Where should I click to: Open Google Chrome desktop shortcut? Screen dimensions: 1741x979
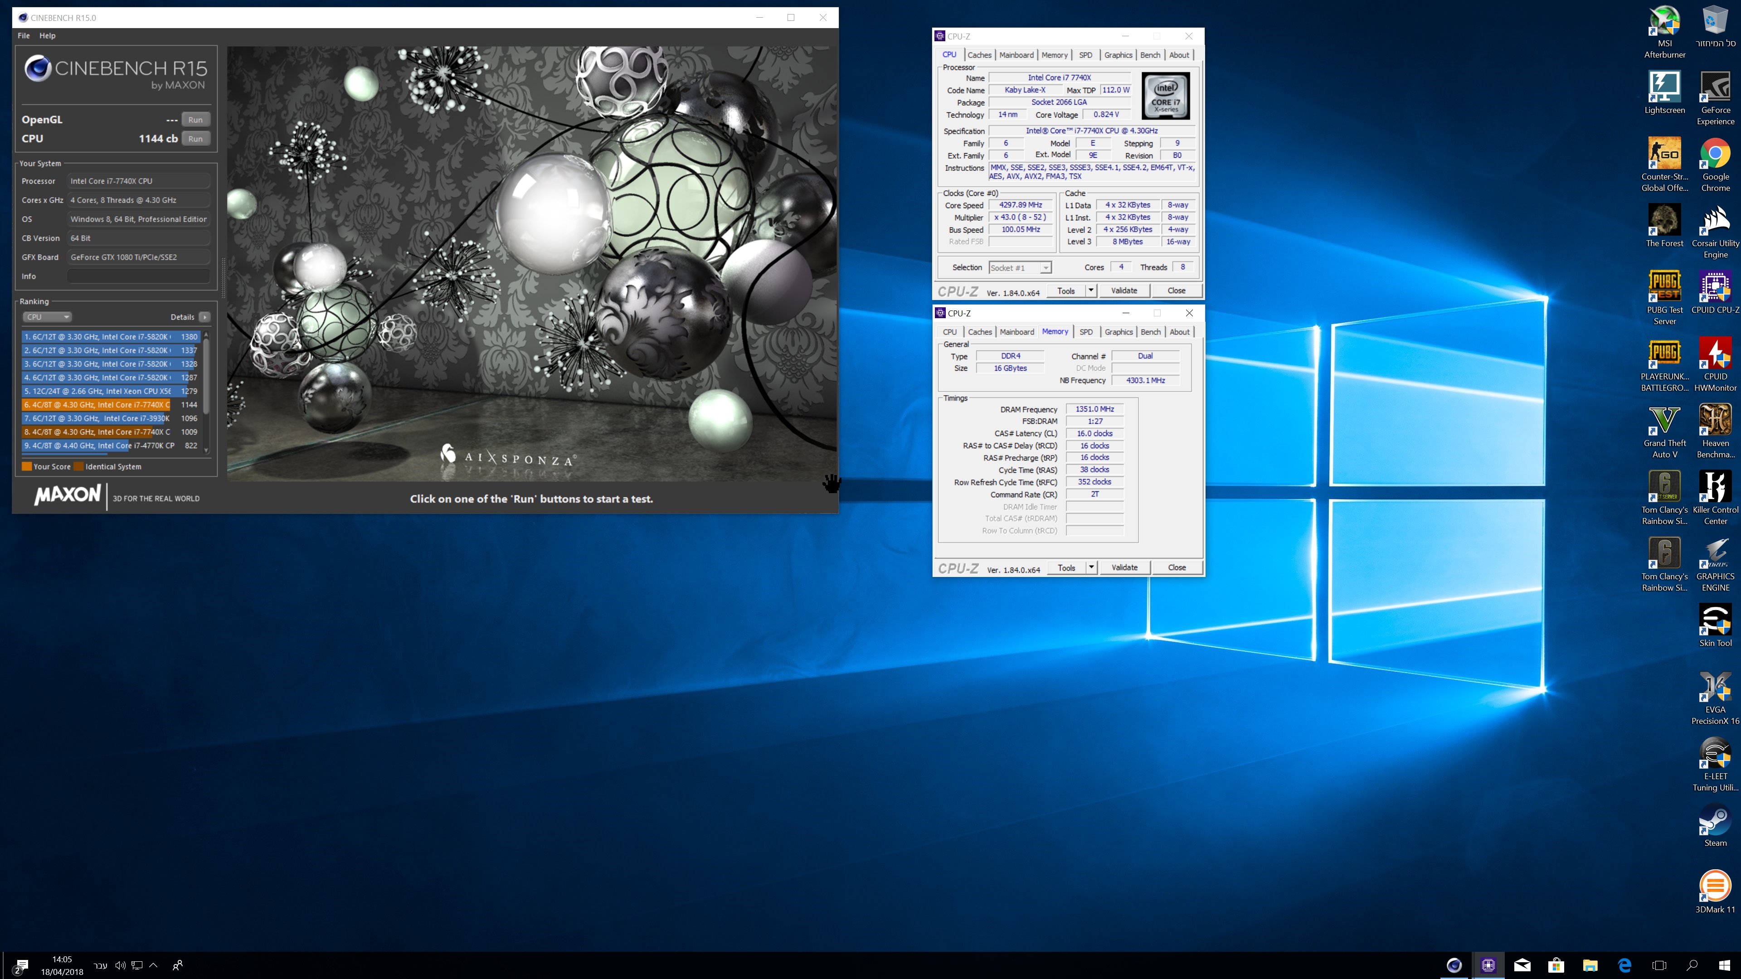pos(1715,165)
